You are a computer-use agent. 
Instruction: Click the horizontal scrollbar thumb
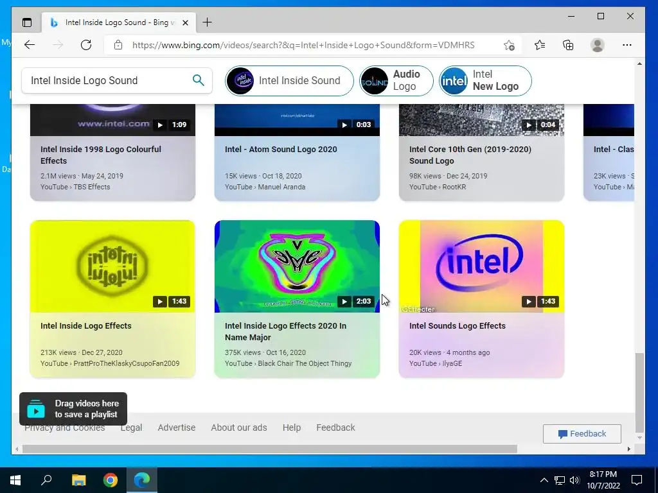(269, 449)
